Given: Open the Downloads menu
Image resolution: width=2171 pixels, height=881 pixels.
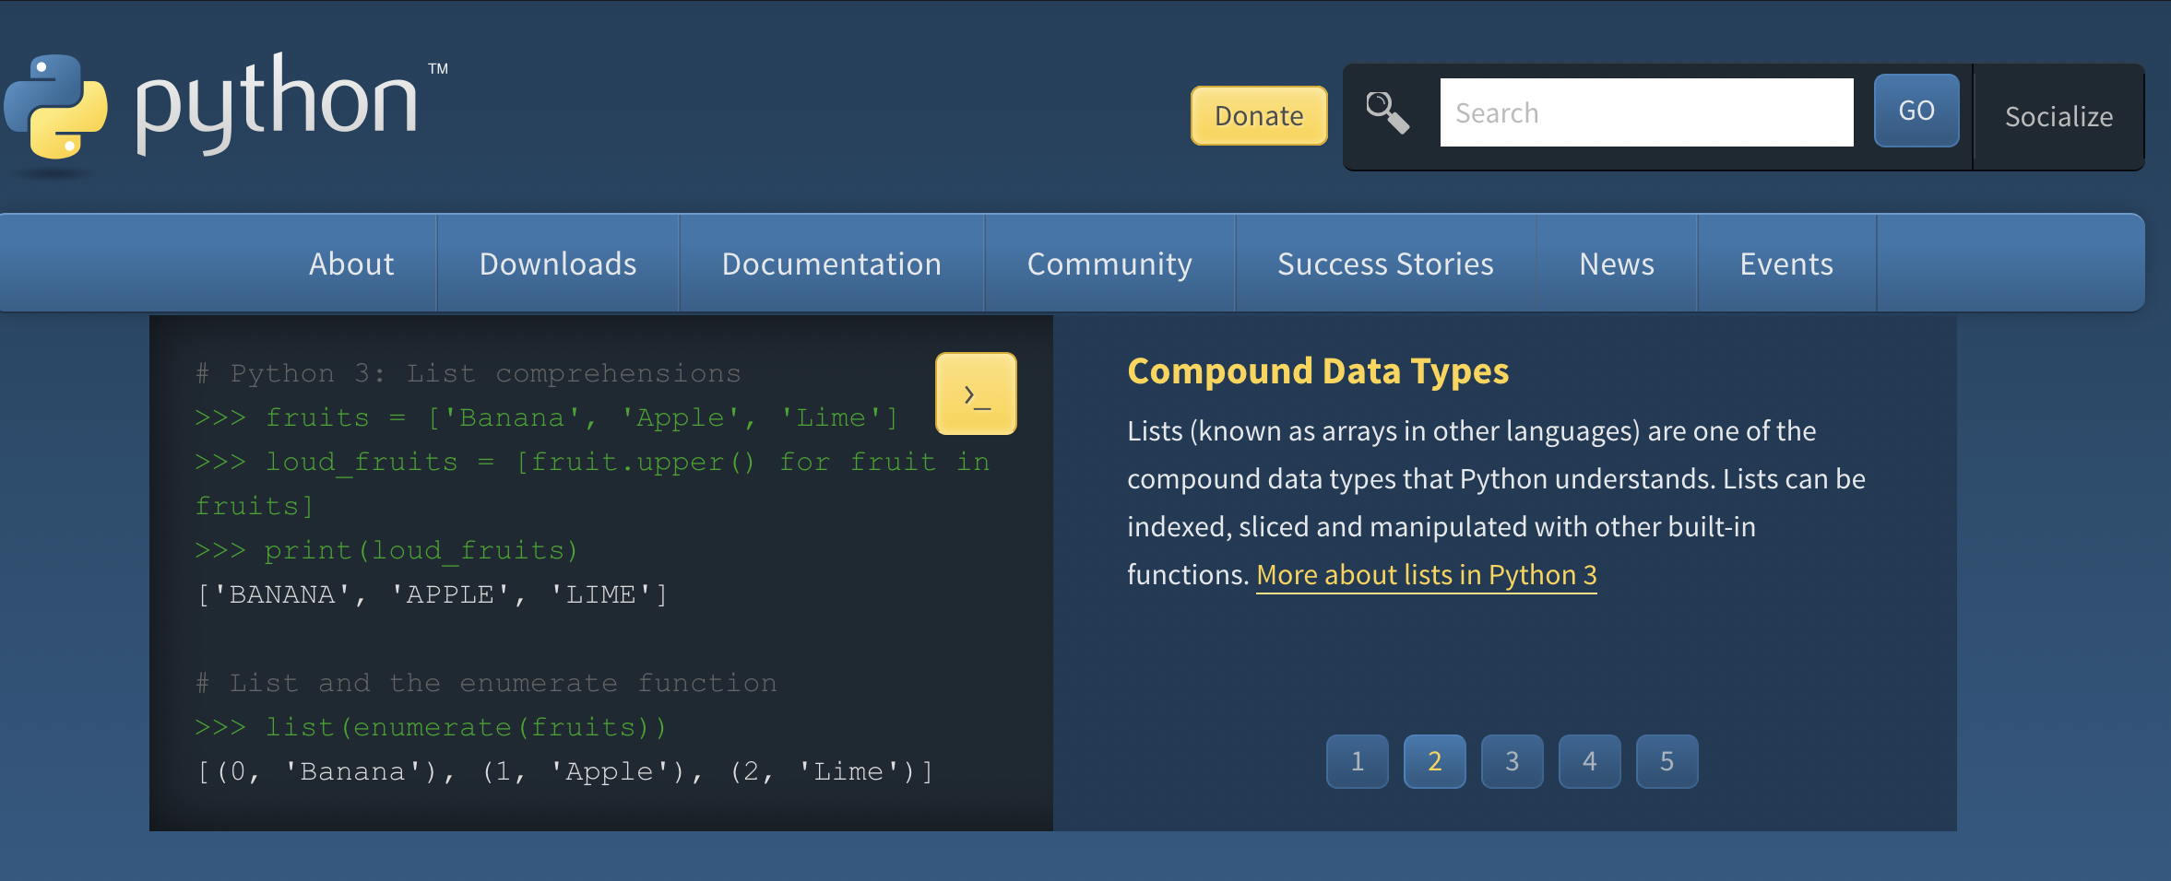Looking at the screenshot, I should coord(558,264).
